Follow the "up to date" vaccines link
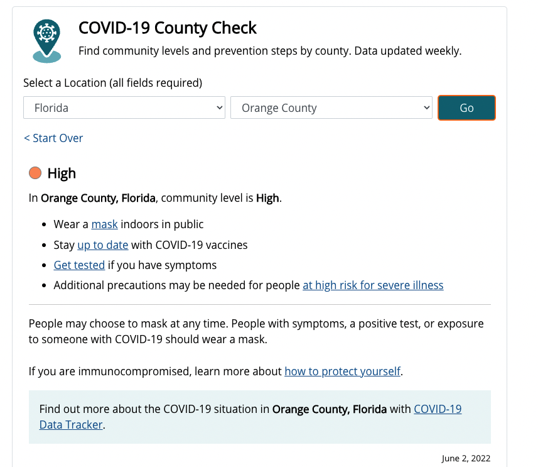Image resolution: width=538 pixels, height=467 pixels. (x=102, y=245)
